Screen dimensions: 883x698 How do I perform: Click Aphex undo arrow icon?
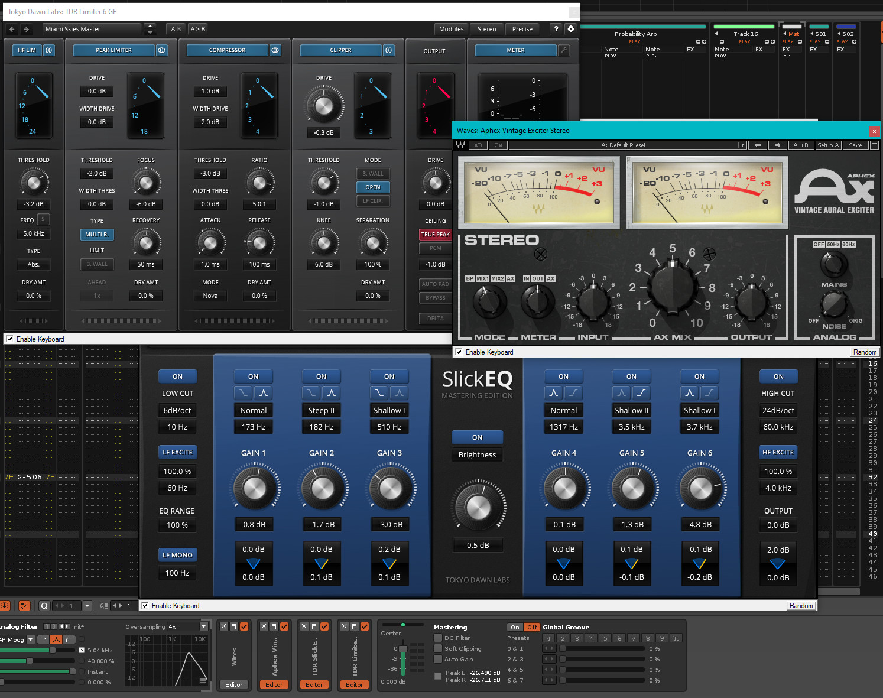478,145
